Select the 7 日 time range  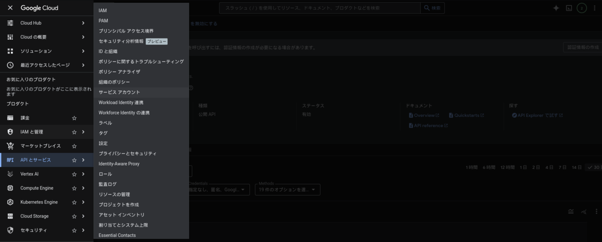(x=562, y=167)
